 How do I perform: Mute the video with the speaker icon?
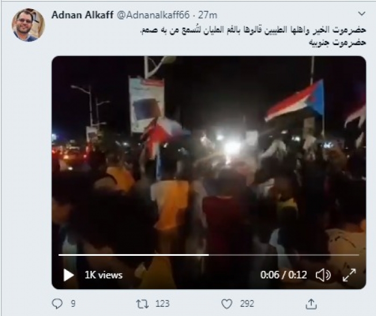[x=323, y=275]
